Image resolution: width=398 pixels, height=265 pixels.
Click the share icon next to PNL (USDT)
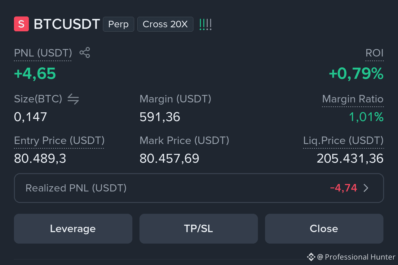click(85, 53)
